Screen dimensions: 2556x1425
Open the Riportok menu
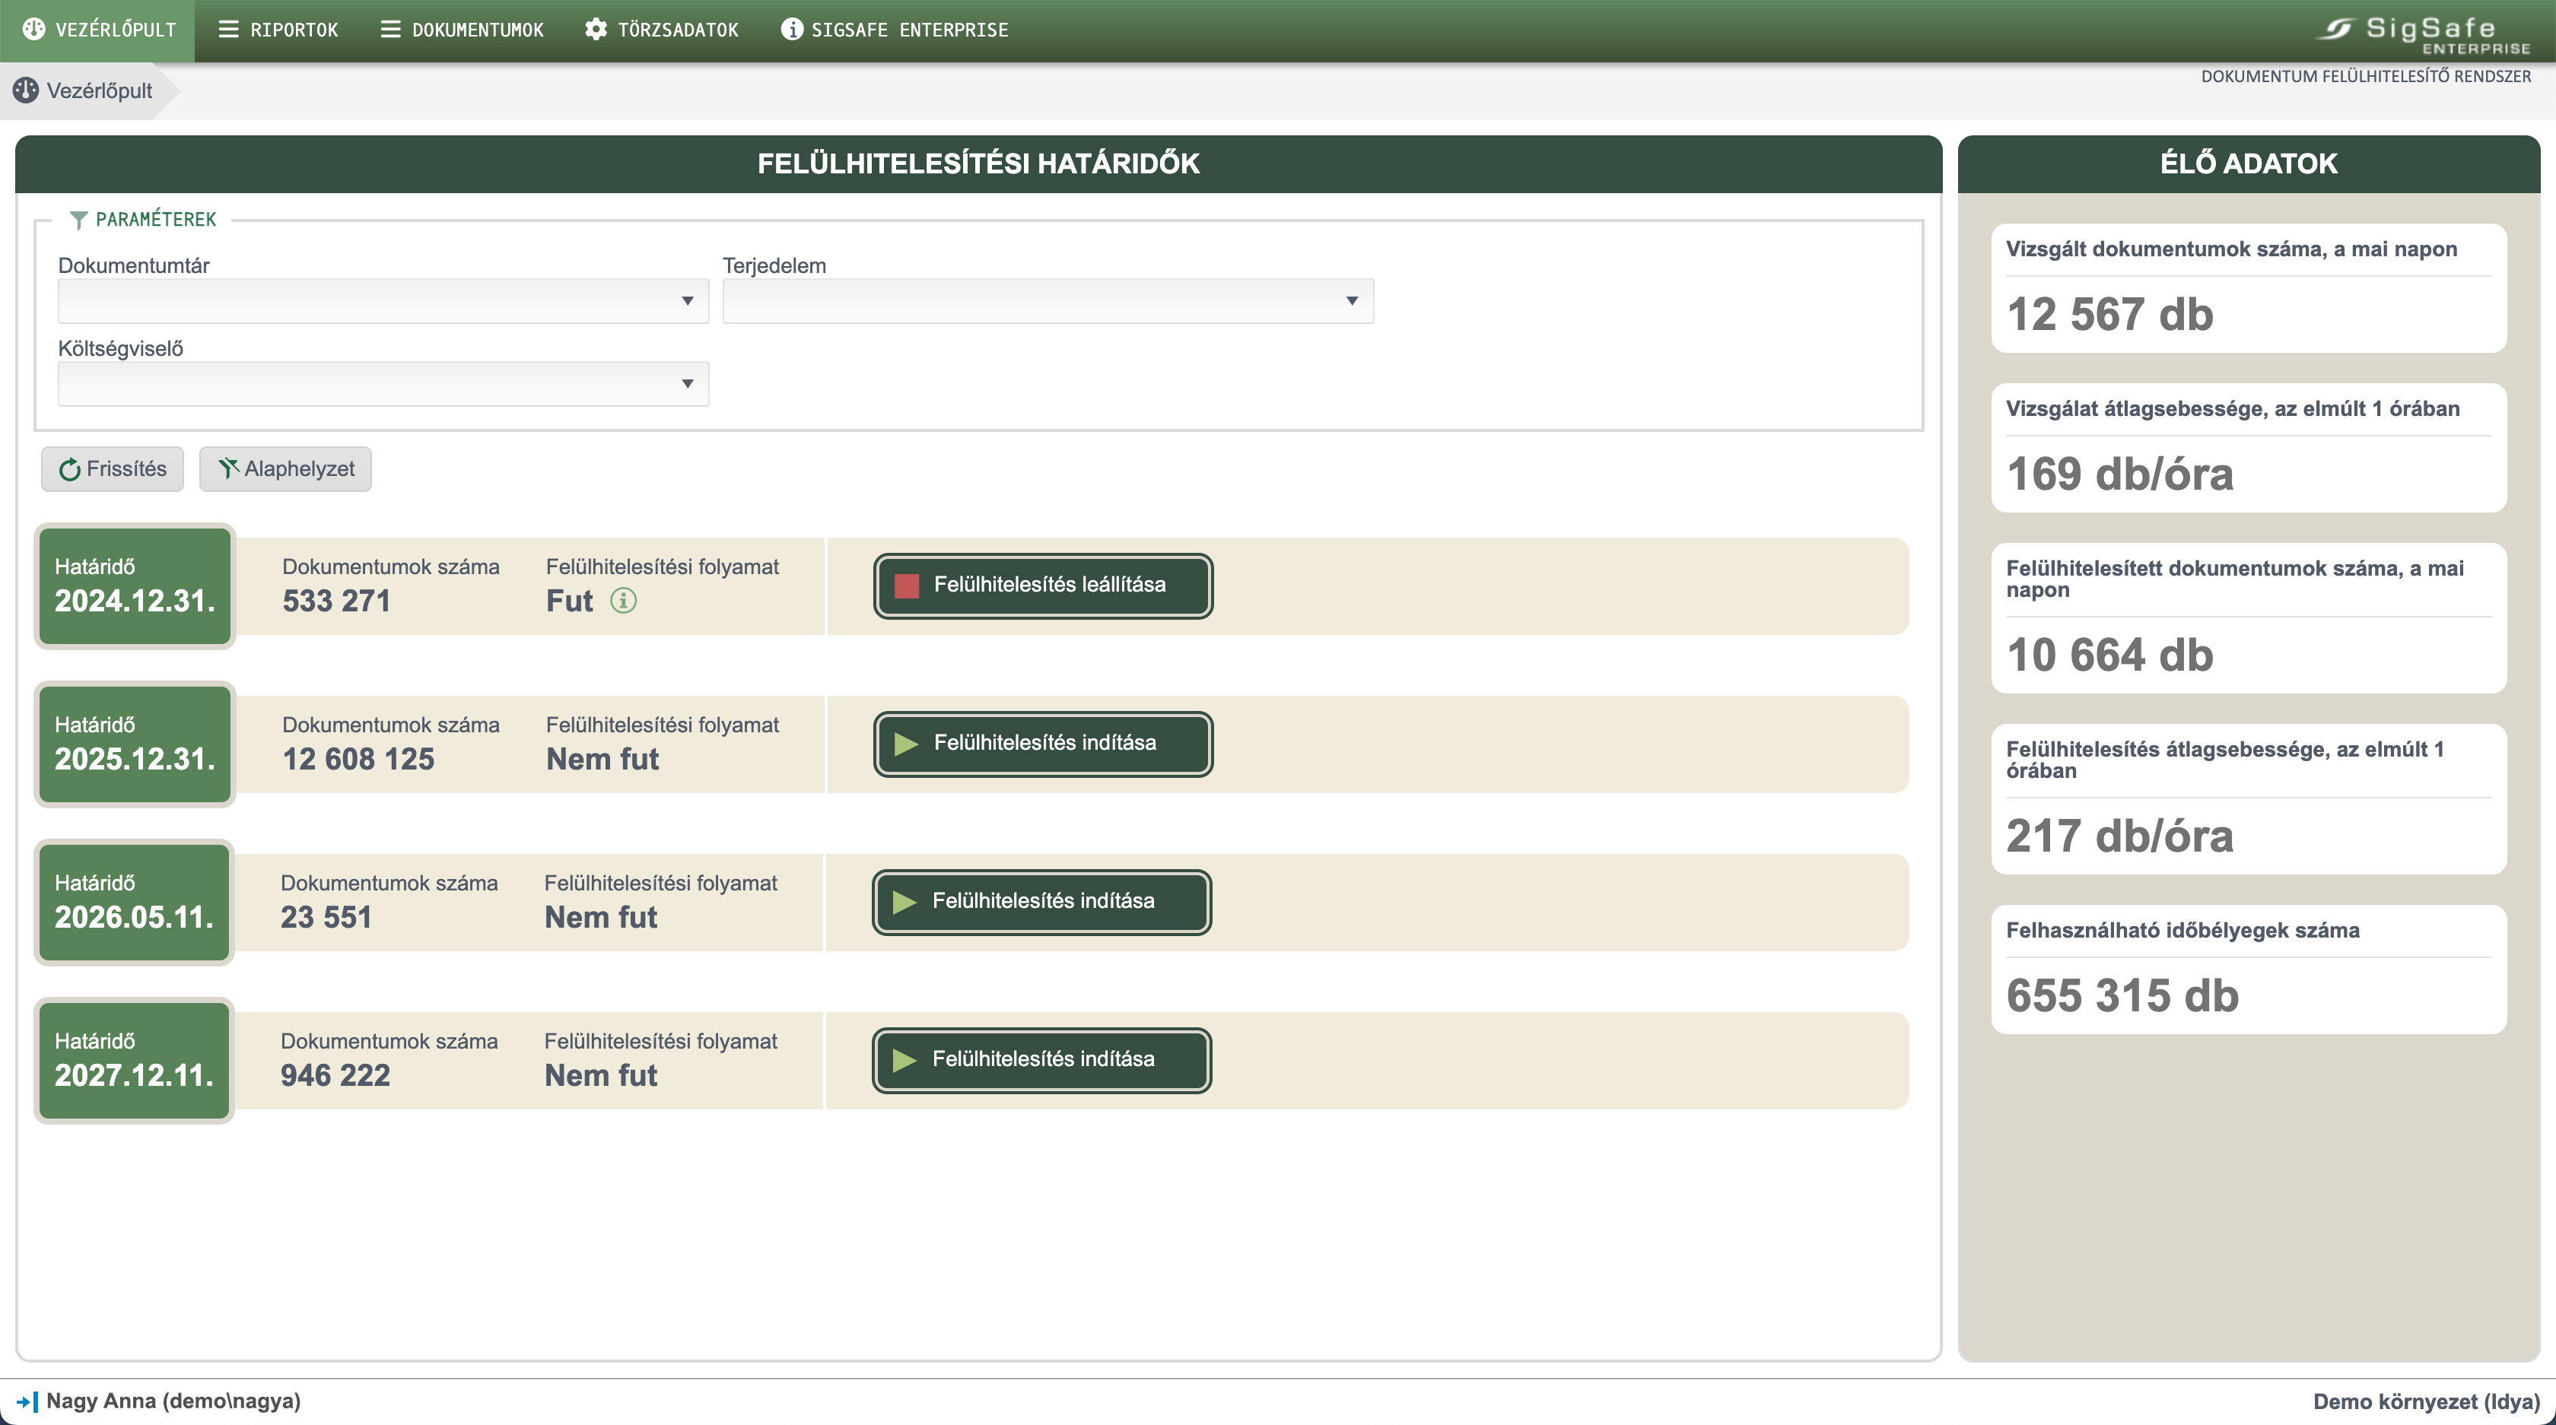click(x=278, y=30)
